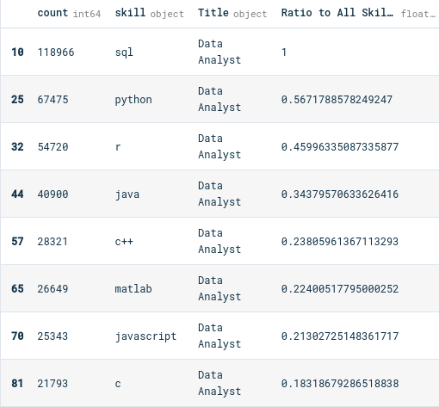Click the c++ skill cell
The width and height of the screenshot is (439, 407).
click(124, 242)
